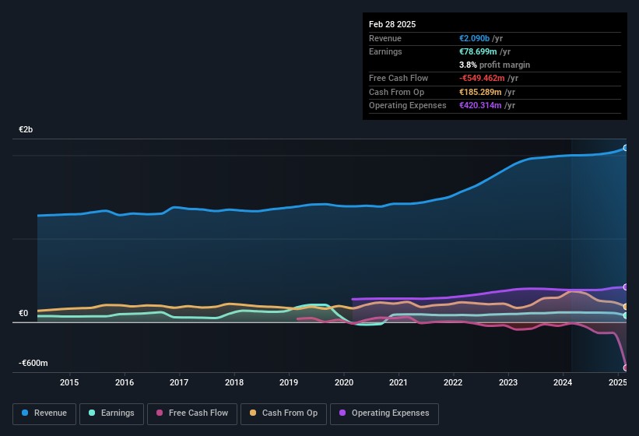Hide the Free Cash Flow legend series
The height and width of the screenshot is (436, 639).
click(191, 413)
